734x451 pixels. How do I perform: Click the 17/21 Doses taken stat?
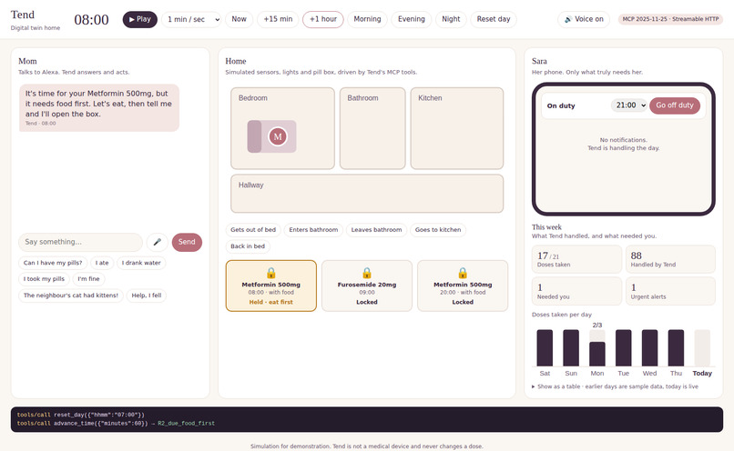click(576, 259)
